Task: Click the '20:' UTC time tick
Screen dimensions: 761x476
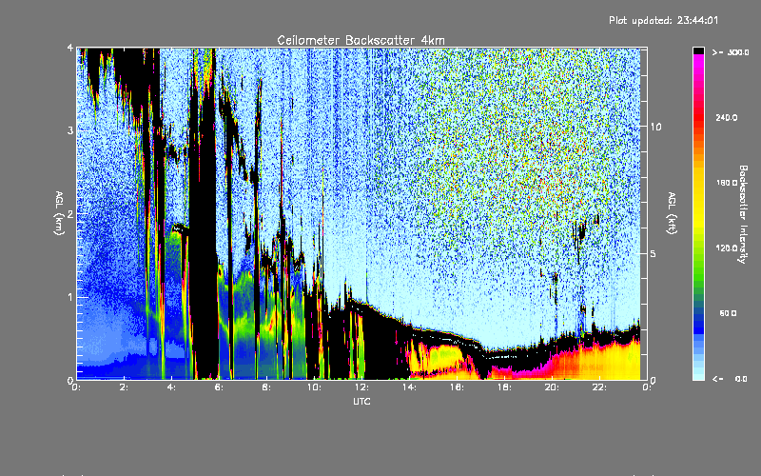Action: pyautogui.click(x=552, y=387)
